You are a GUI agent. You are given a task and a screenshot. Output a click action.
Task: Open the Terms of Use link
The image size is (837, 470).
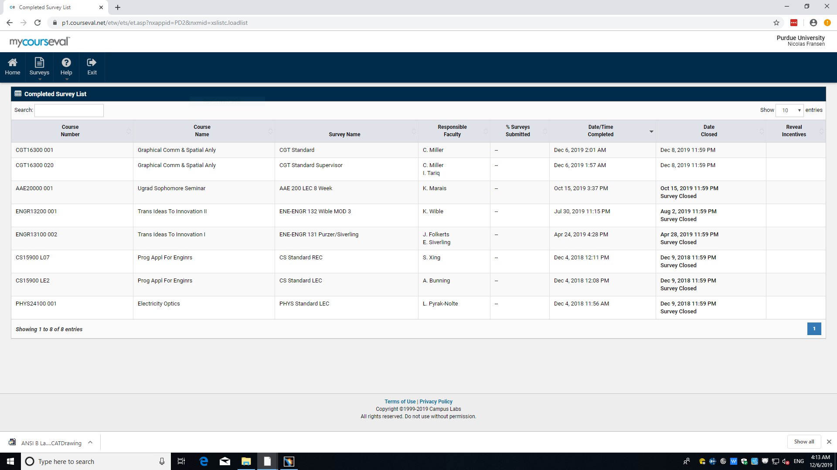click(400, 402)
